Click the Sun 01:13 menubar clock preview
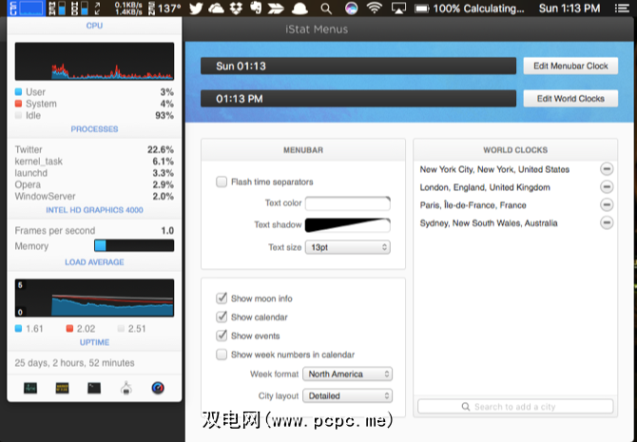 [x=358, y=66]
